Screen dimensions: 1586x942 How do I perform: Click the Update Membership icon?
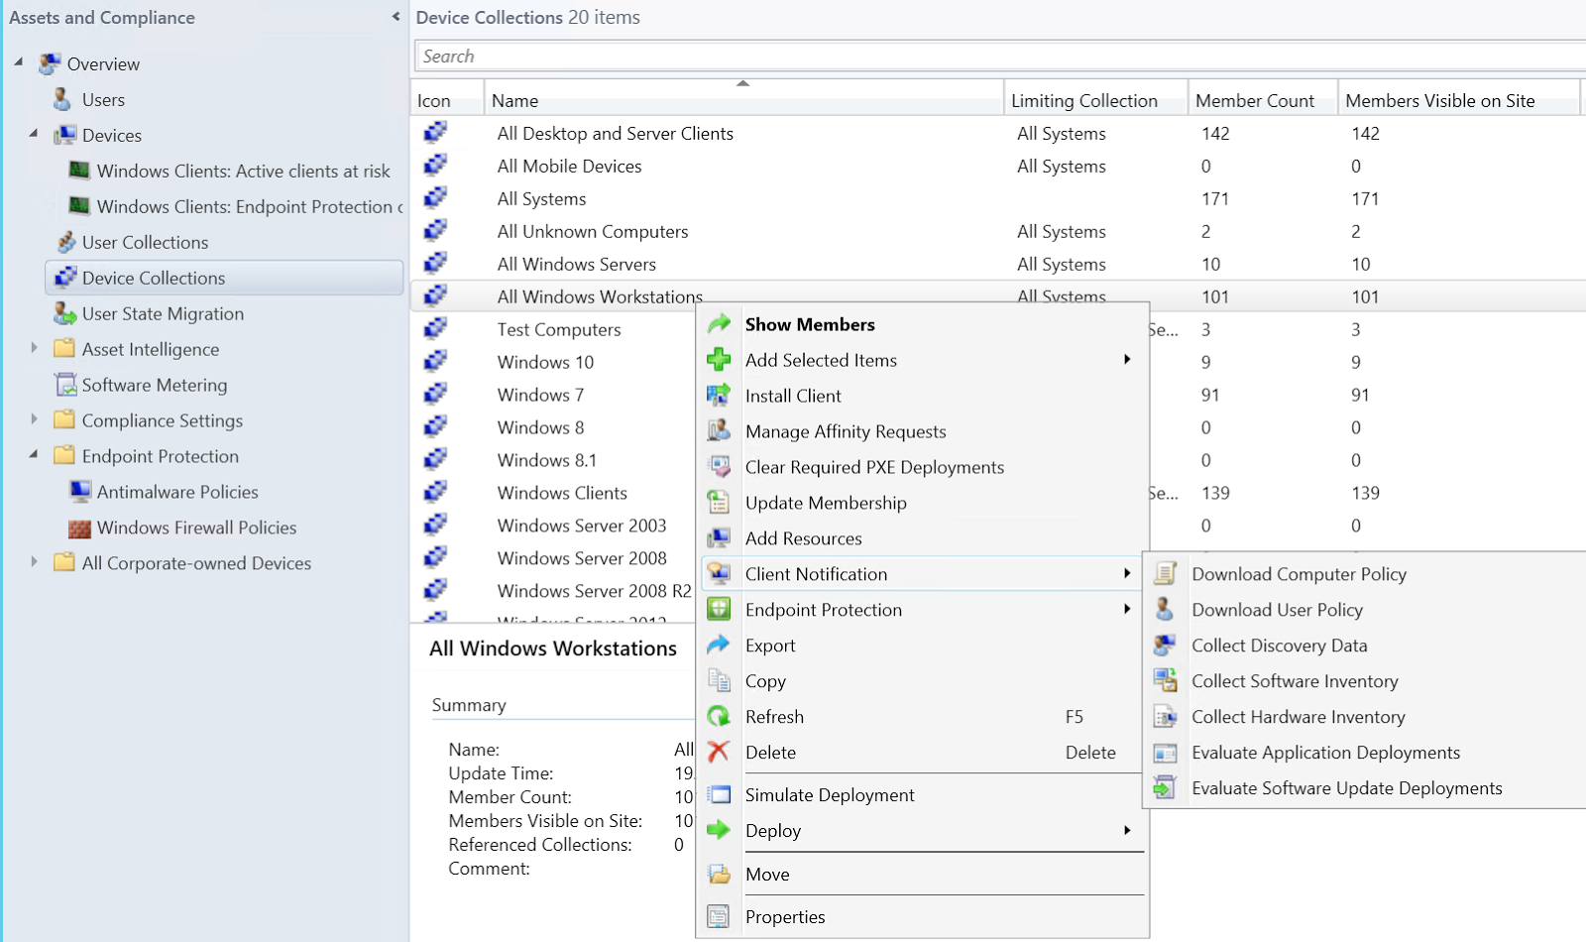[x=719, y=503]
